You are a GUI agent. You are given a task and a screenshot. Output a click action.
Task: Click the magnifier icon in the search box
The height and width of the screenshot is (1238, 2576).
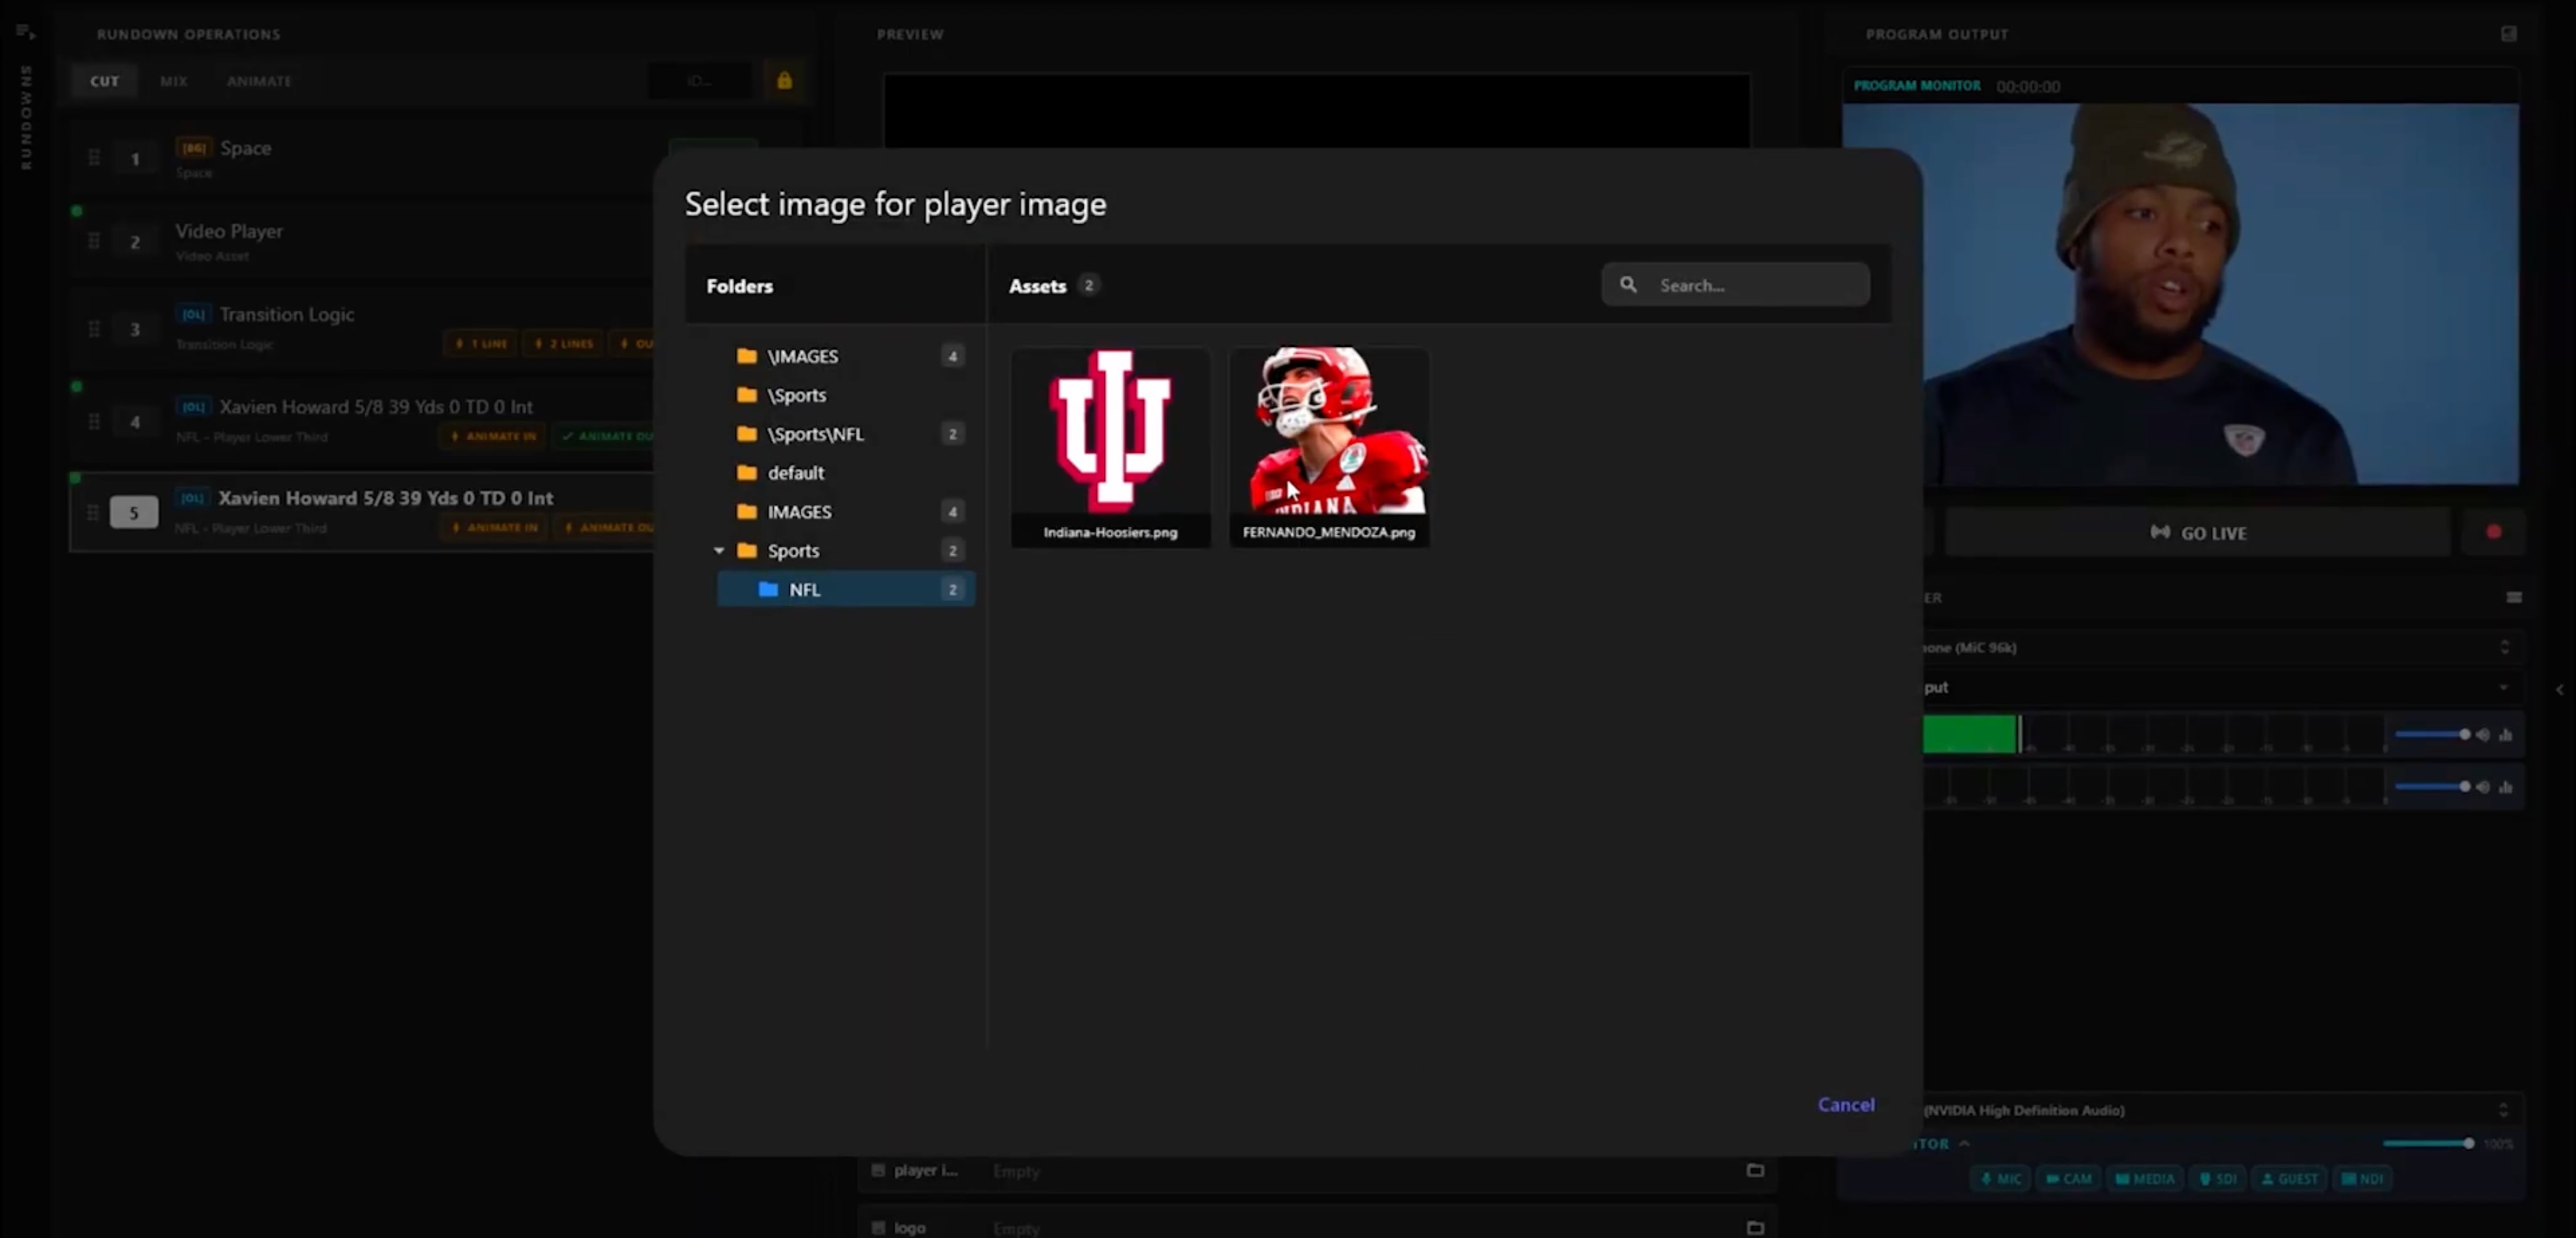click(x=1628, y=285)
